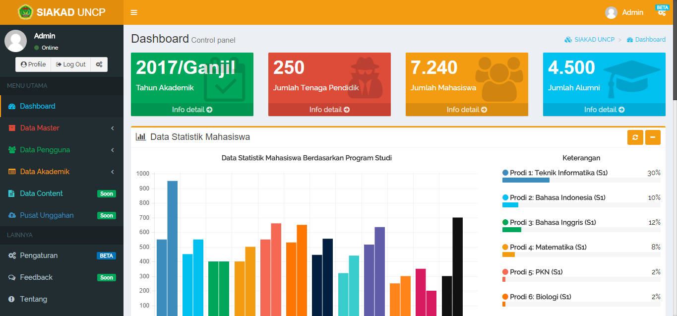Open the Data Master menu item

(x=62, y=128)
